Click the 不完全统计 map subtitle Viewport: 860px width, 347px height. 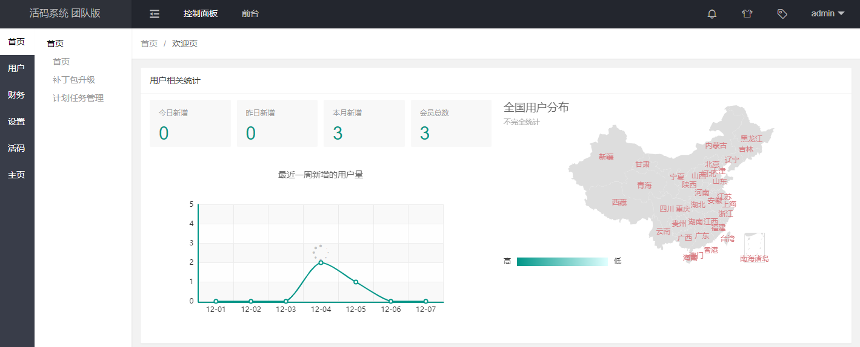[522, 122]
